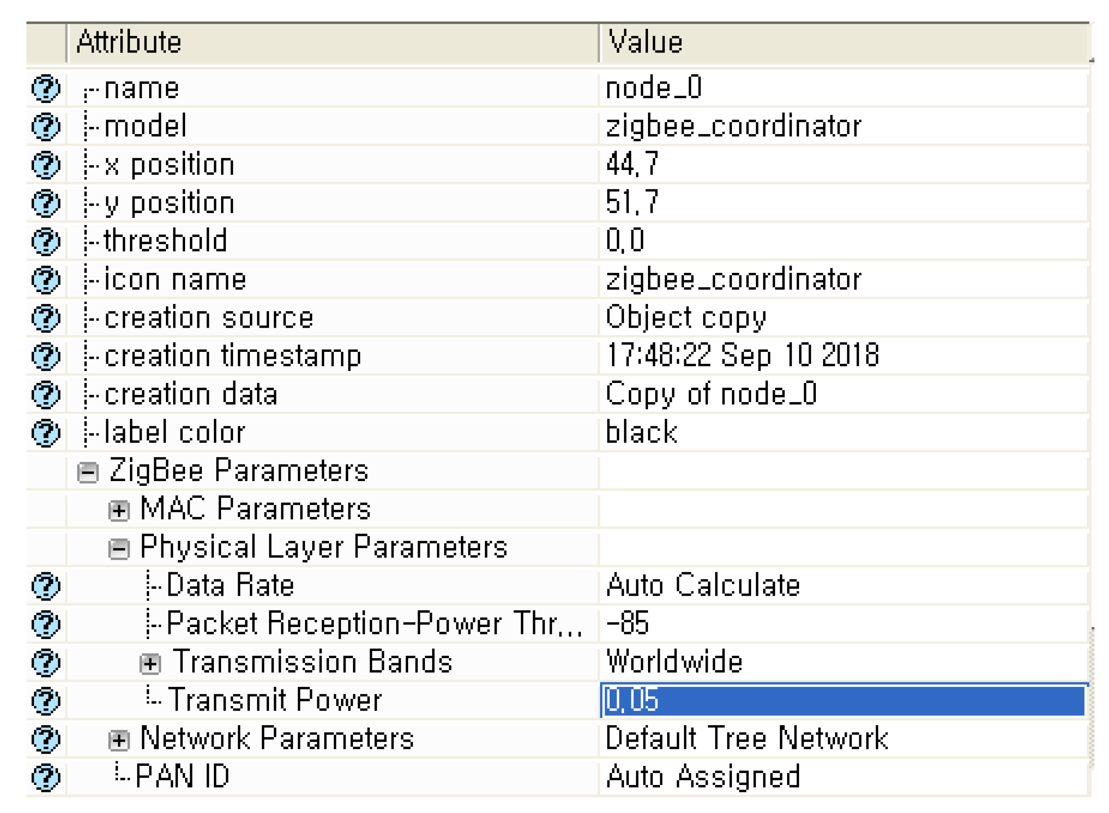The image size is (1109, 813).
Task: Click help icon beside PAN ID
Action: (x=45, y=777)
